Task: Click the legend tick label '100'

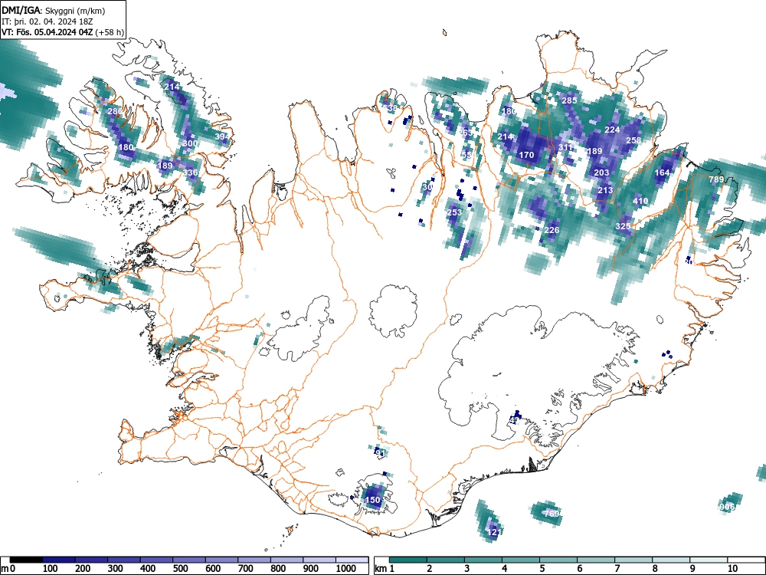Action: pos(51,569)
